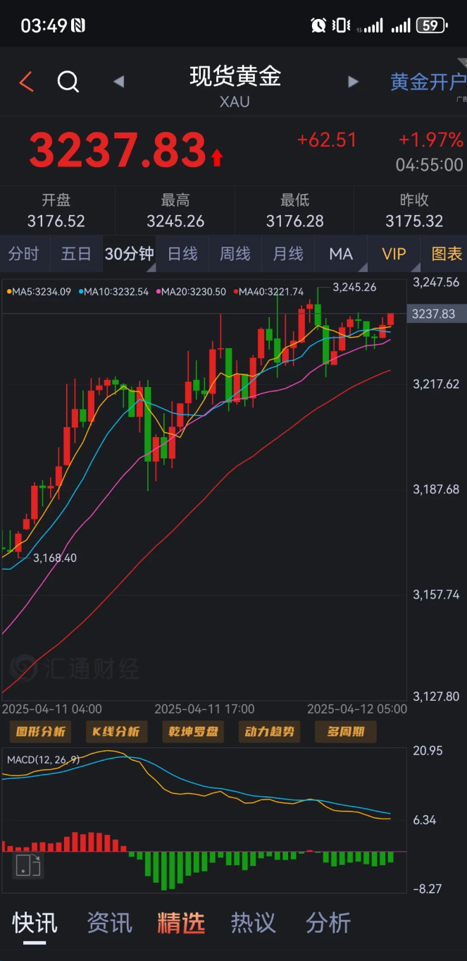Open the 资讯 bottom tab
467x961 pixels.
[109, 922]
